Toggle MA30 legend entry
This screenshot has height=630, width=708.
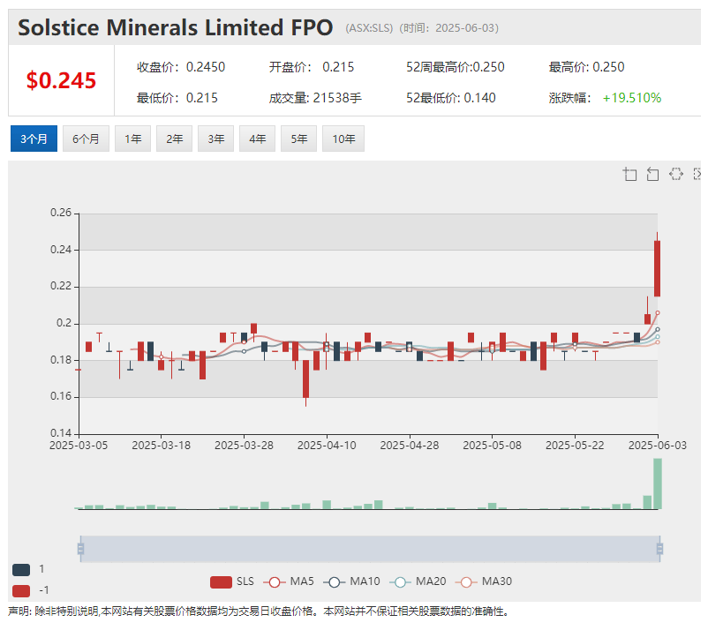[x=484, y=581]
